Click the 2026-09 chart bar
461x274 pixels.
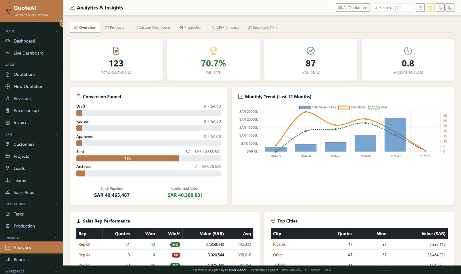395,135
